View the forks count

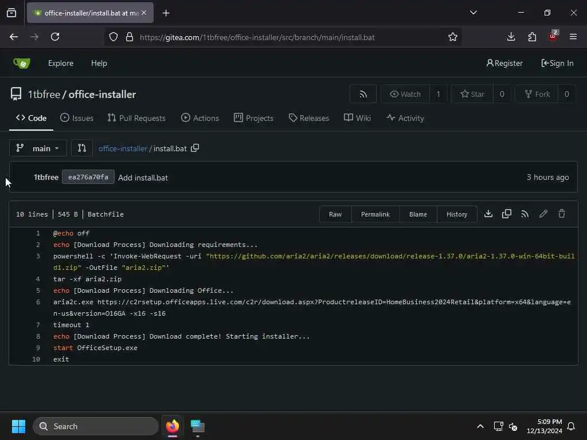566,94
